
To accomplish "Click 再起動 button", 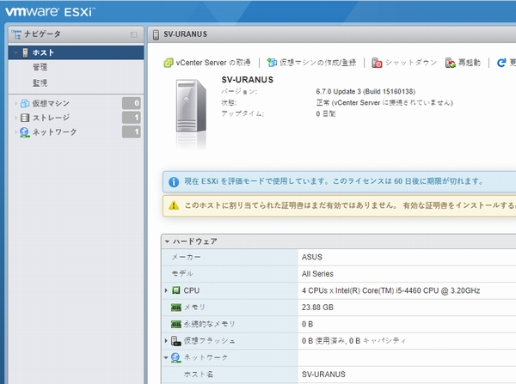I will 463,63.
